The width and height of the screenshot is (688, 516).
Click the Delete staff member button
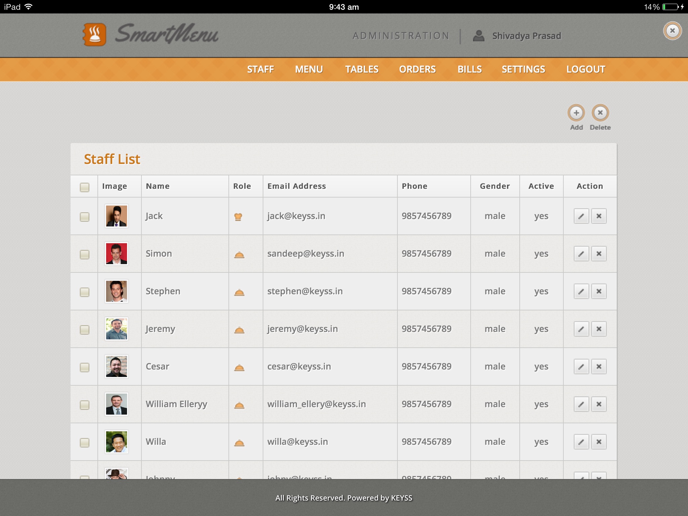[x=600, y=112]
